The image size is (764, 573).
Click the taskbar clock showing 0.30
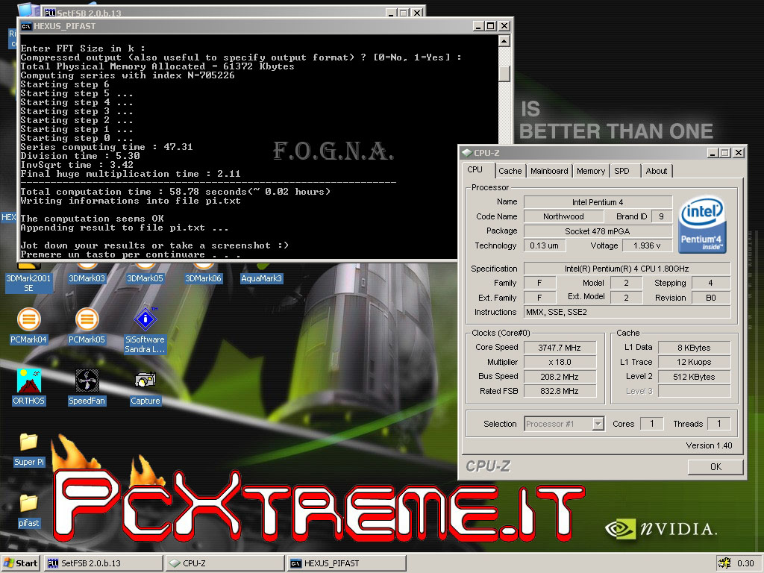745,563
